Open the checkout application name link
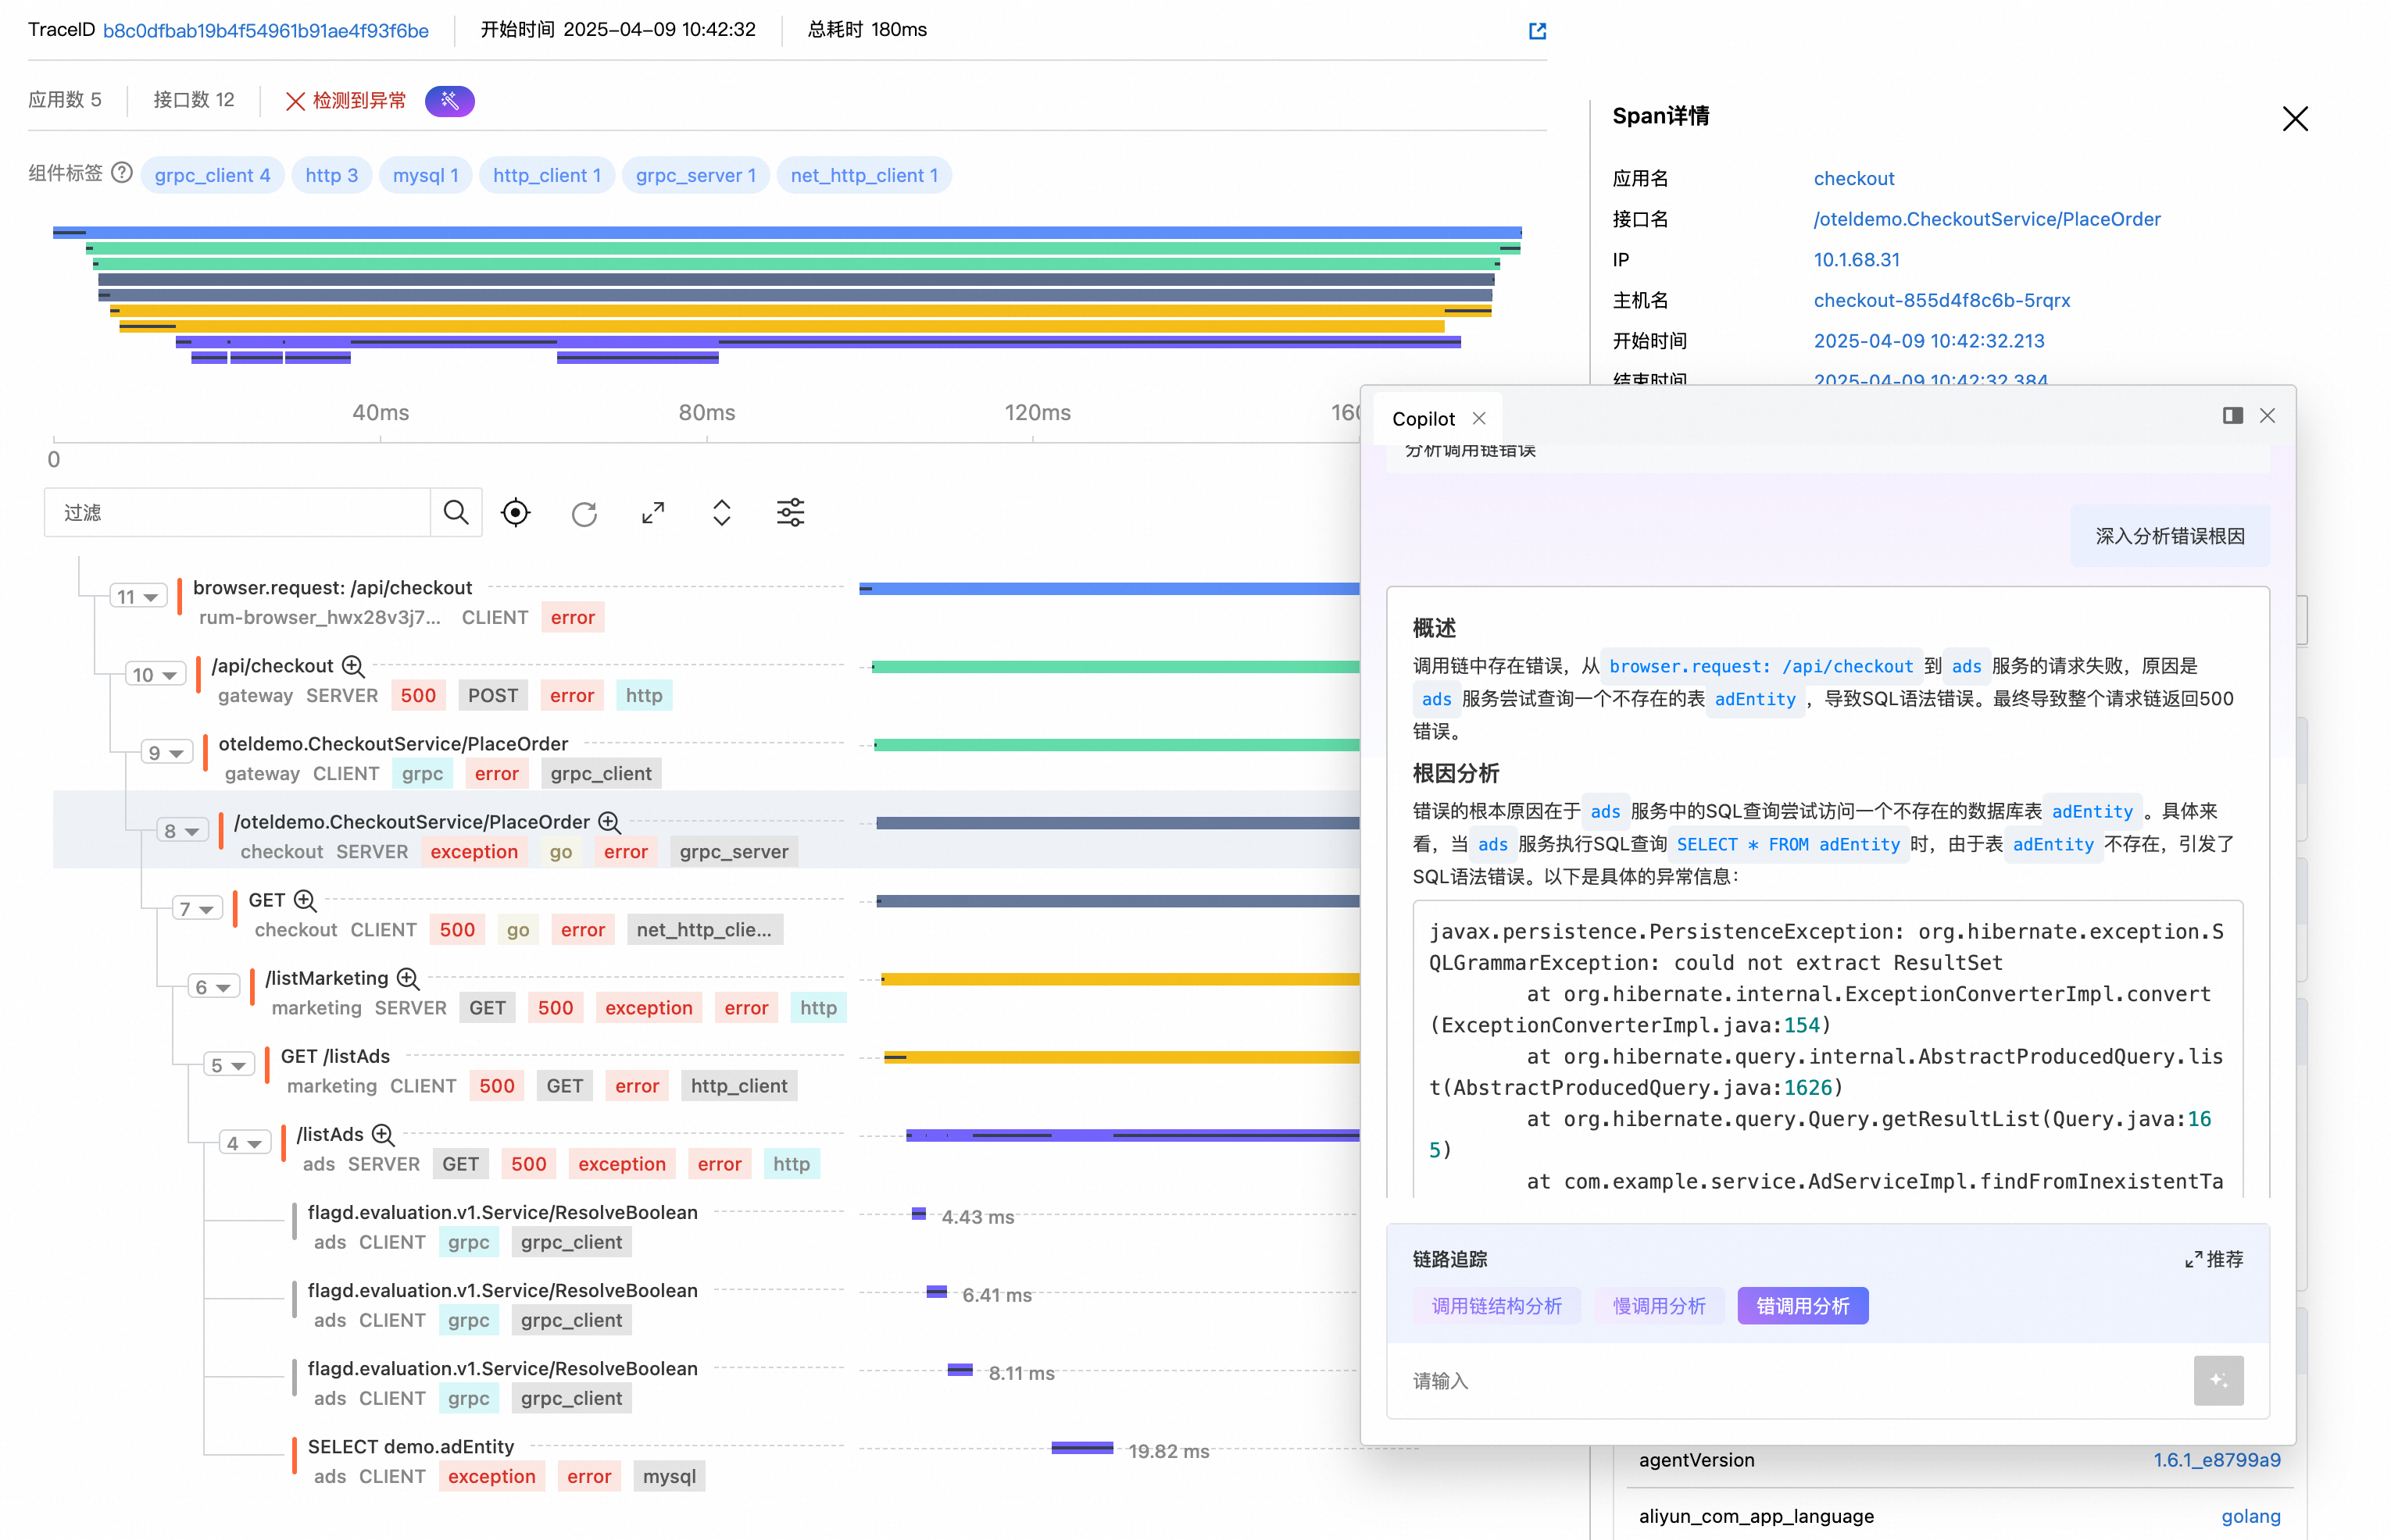This screenshot has height=1540, width=2391. pos(1853,178)
